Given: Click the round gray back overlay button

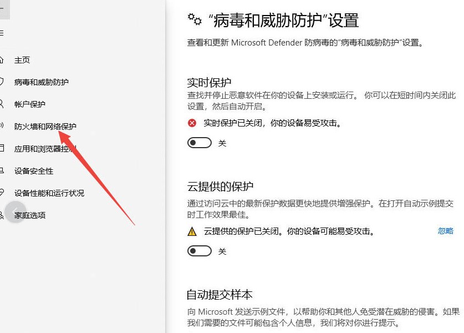Looking at the screenshot, I should pyautogui.click(x=16, y=212).
